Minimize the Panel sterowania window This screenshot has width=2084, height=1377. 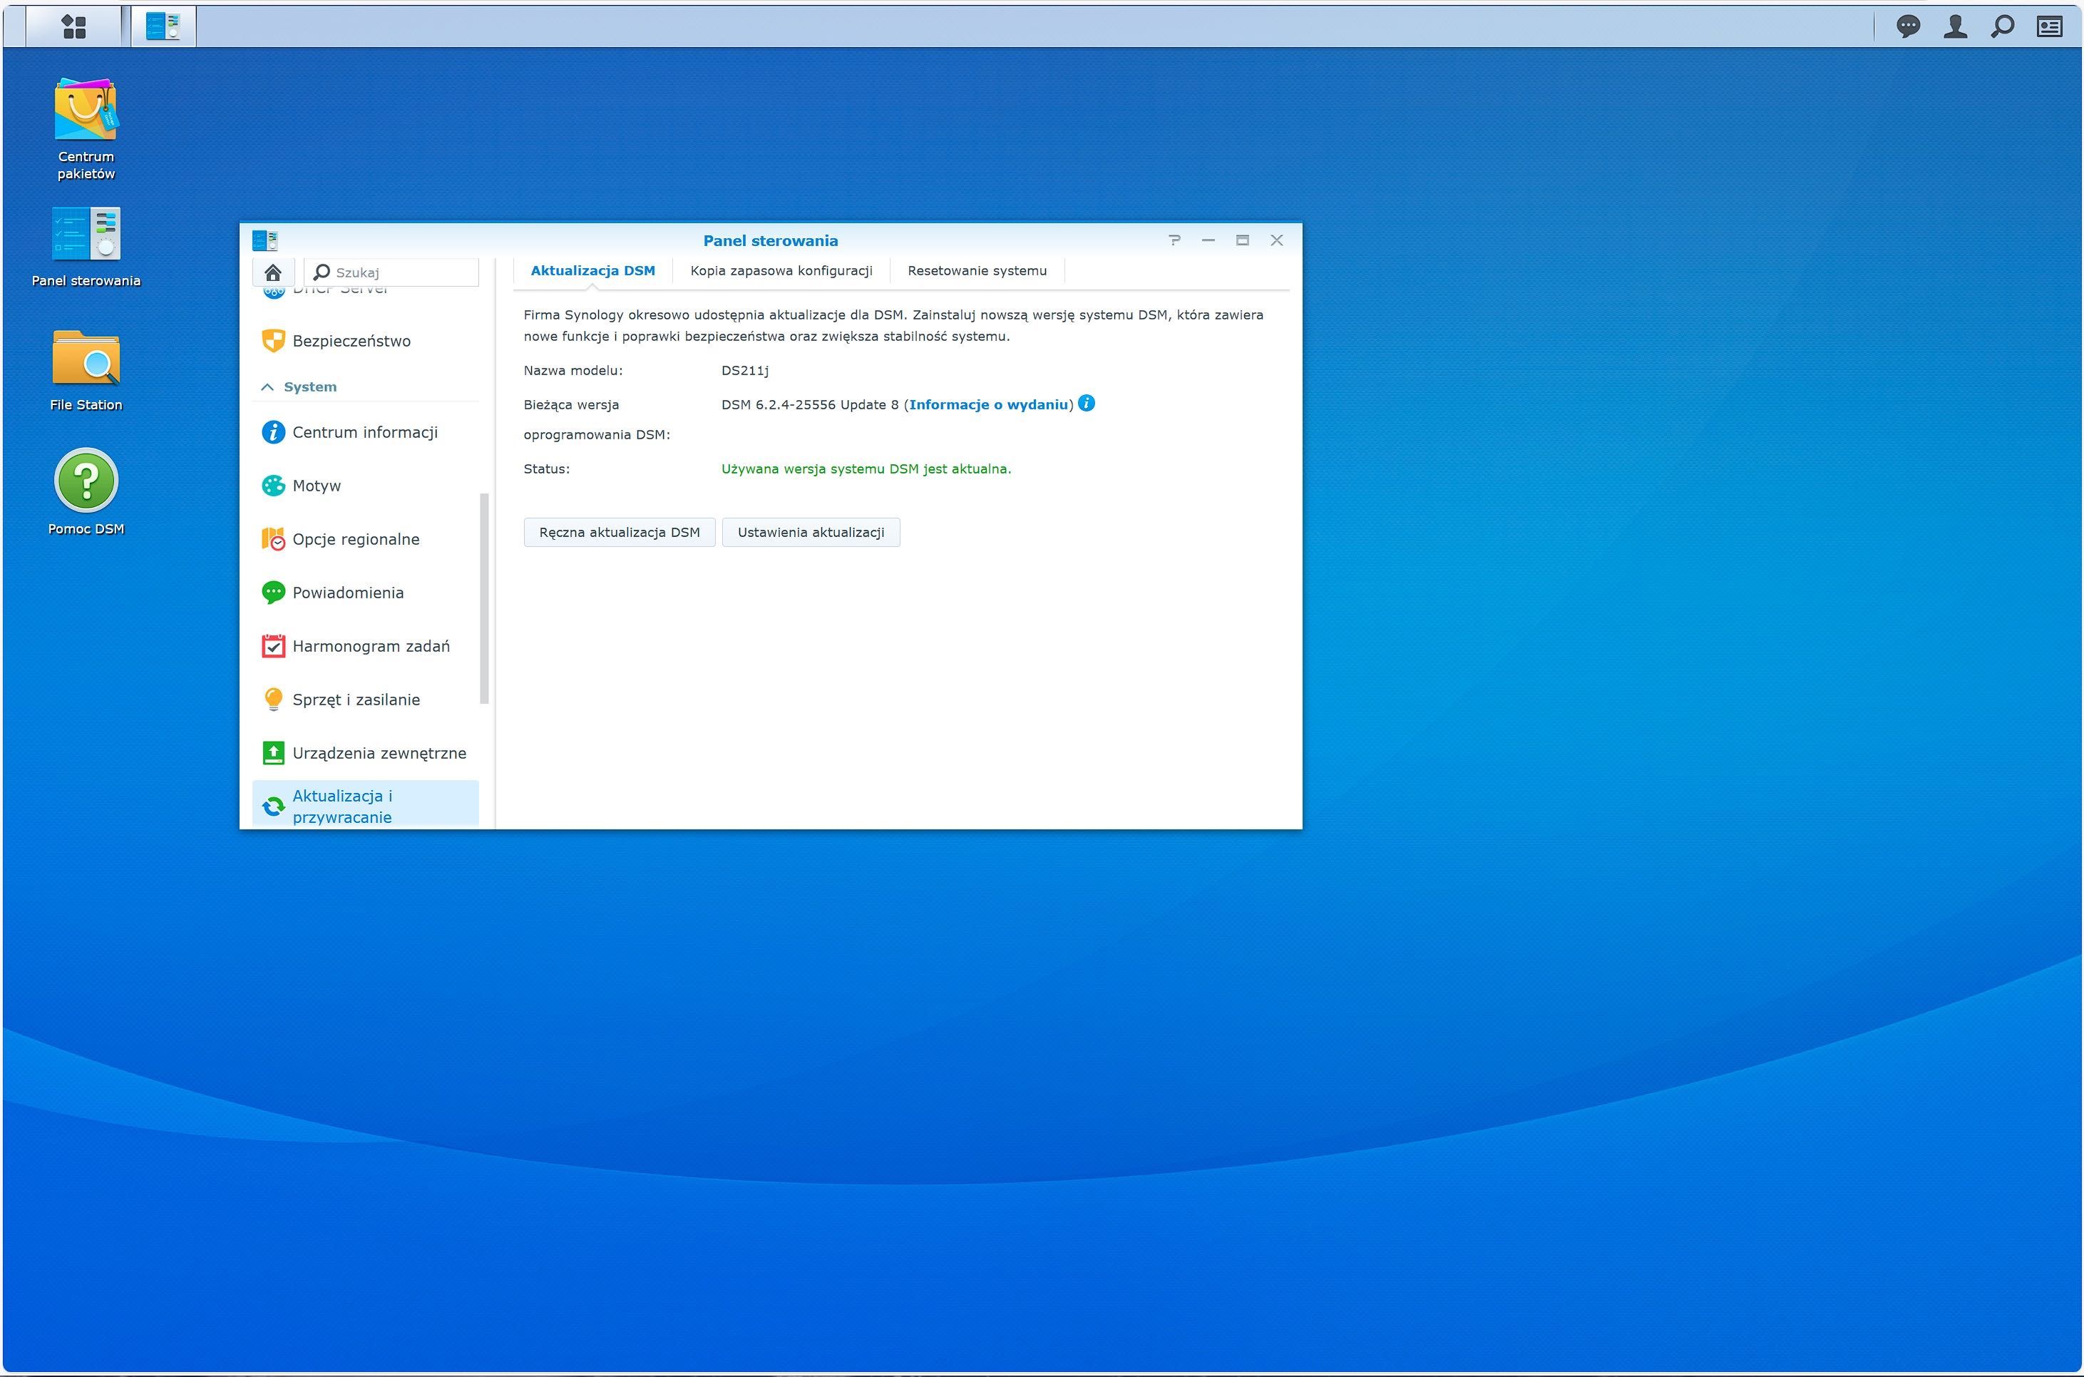pos(1208,240)
